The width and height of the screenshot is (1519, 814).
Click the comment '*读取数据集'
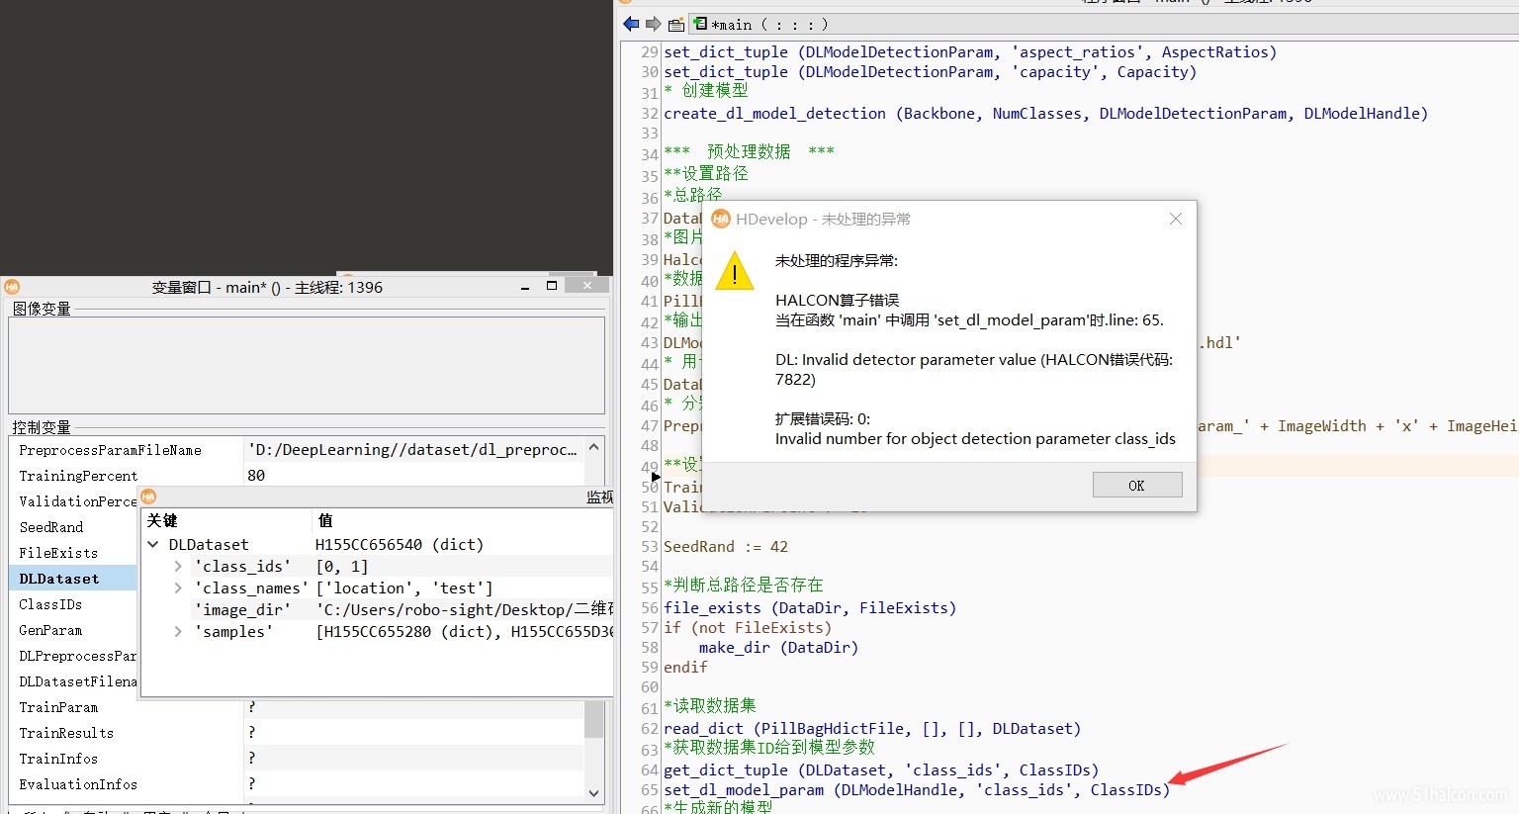pos(710,706)
